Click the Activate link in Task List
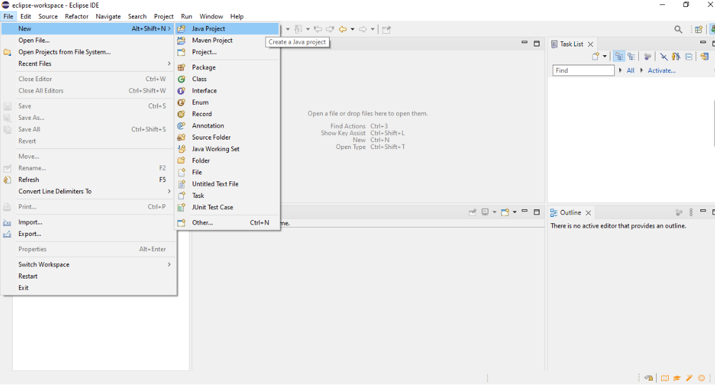The height and width of the screenshot is (385, 715). (x=662, y=70)
